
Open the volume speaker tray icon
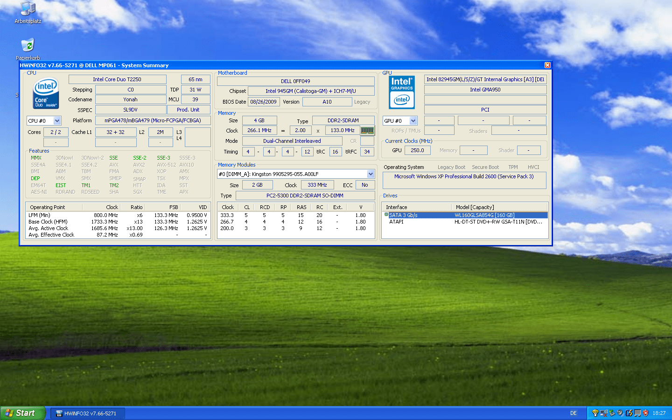point(621,413)
